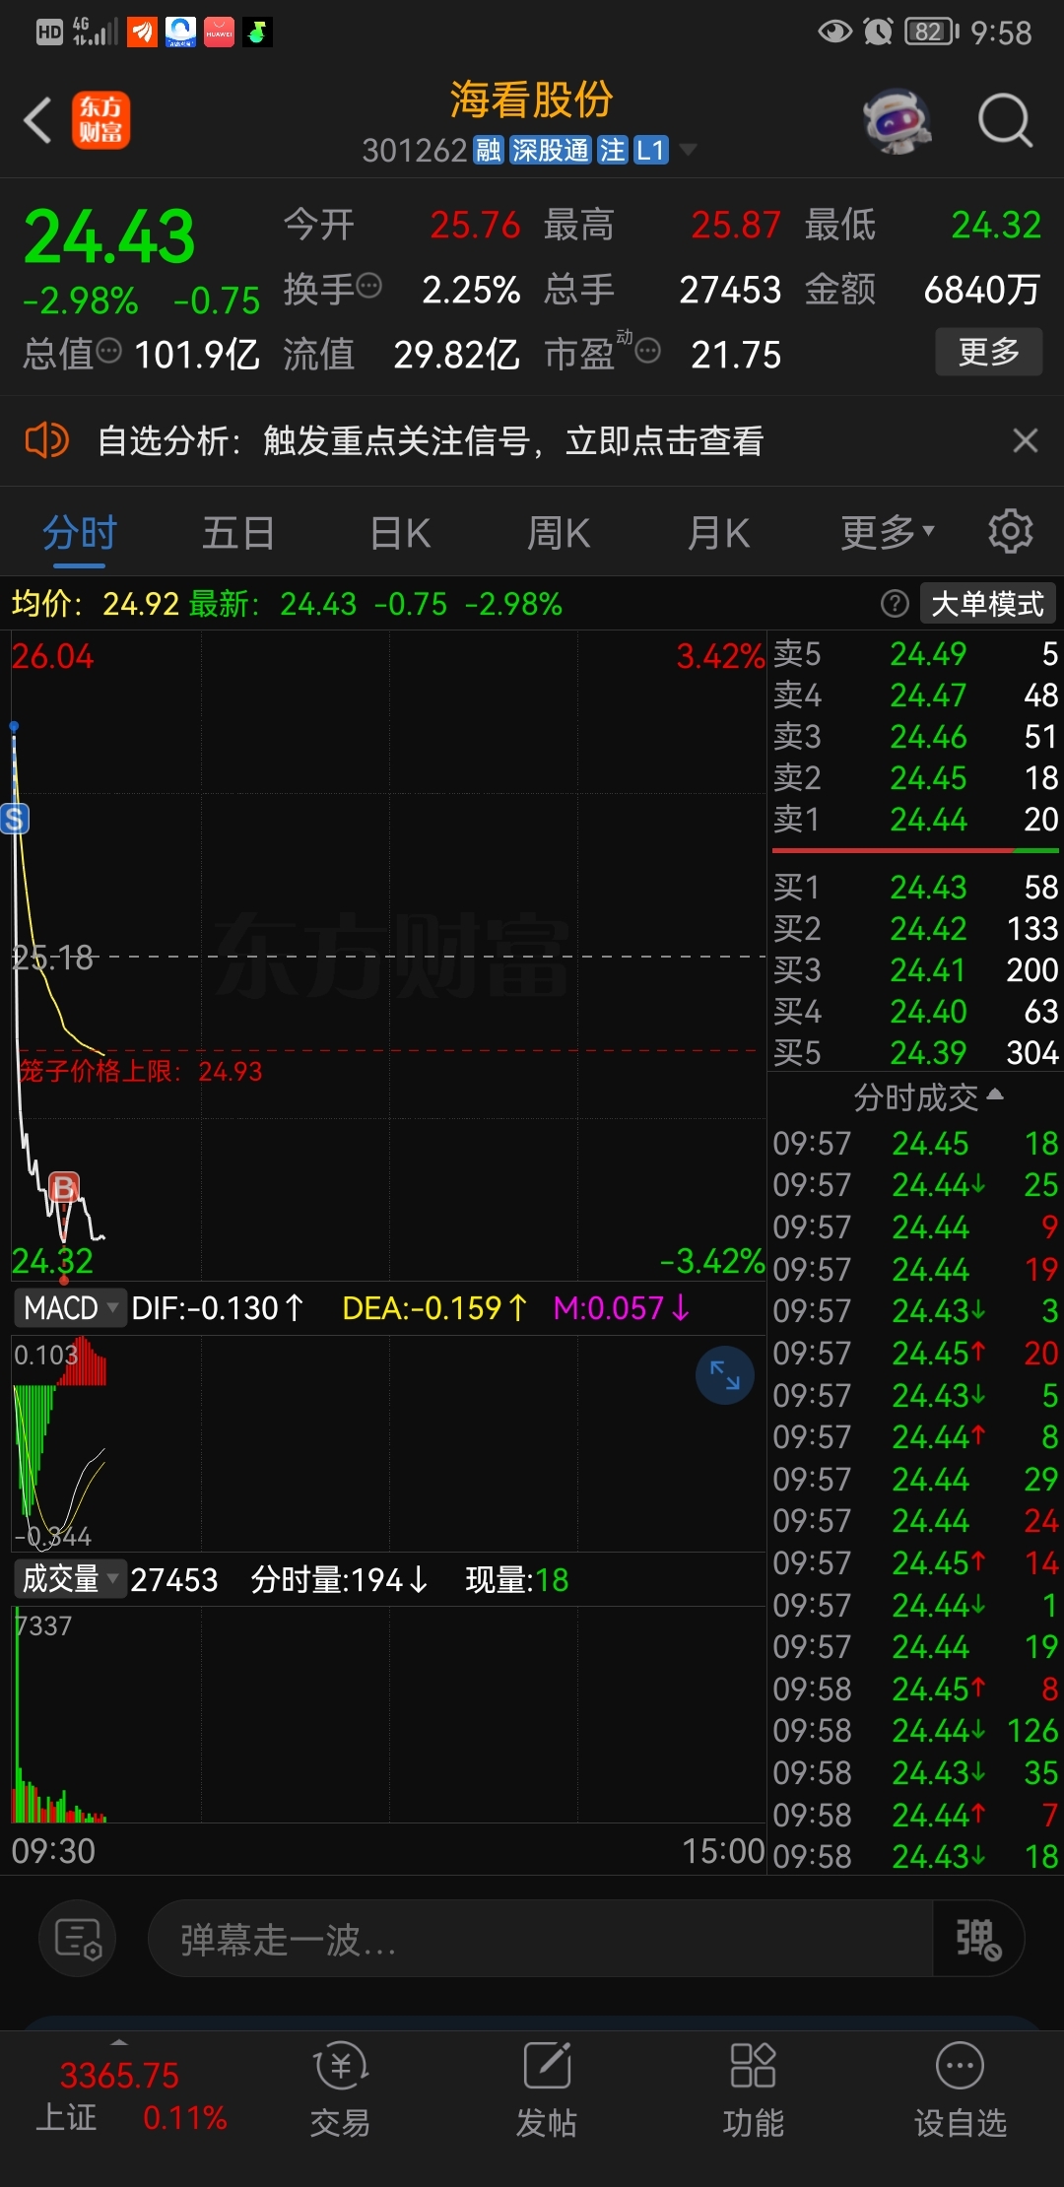Open the search magnifier icon
Screen dimensions: 1064x2187
(1005, 121)
